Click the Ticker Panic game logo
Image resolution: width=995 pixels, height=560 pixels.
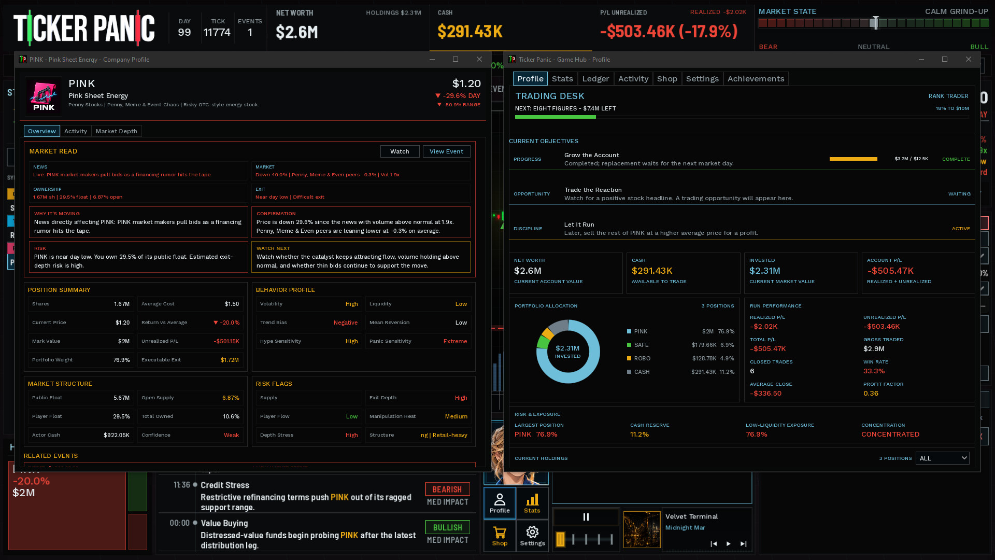click(x=84, y=27)
